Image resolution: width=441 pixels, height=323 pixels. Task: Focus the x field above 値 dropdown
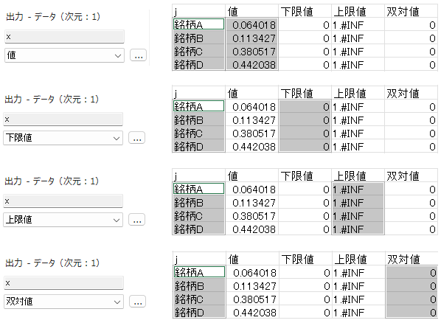pos(64,37)
